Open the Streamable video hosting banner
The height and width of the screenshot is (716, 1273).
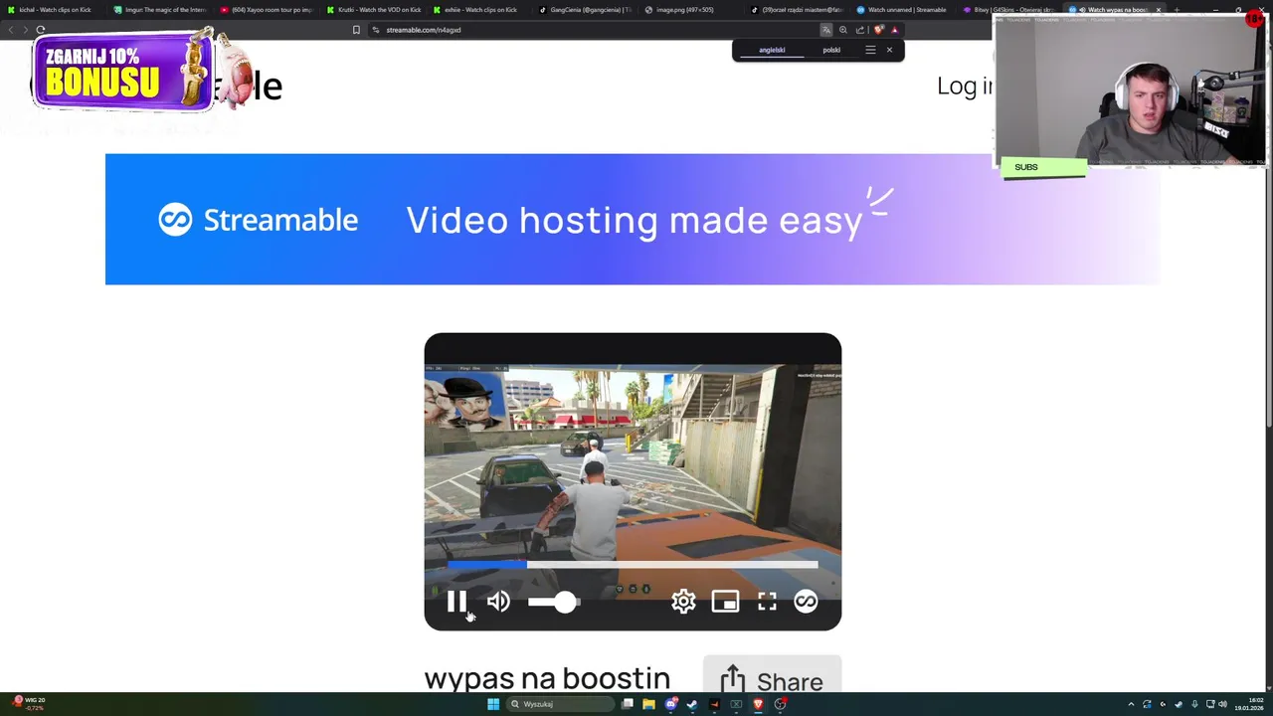633,219
